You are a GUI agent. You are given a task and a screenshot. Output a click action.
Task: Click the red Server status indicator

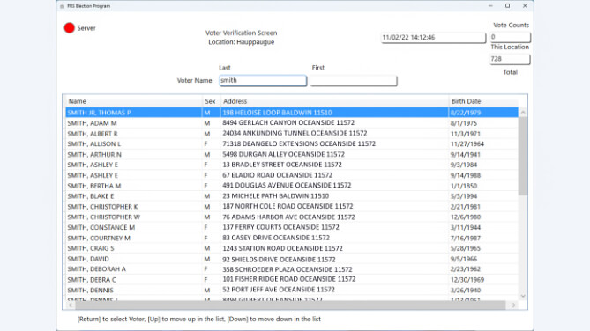click(x=70, y=28)
